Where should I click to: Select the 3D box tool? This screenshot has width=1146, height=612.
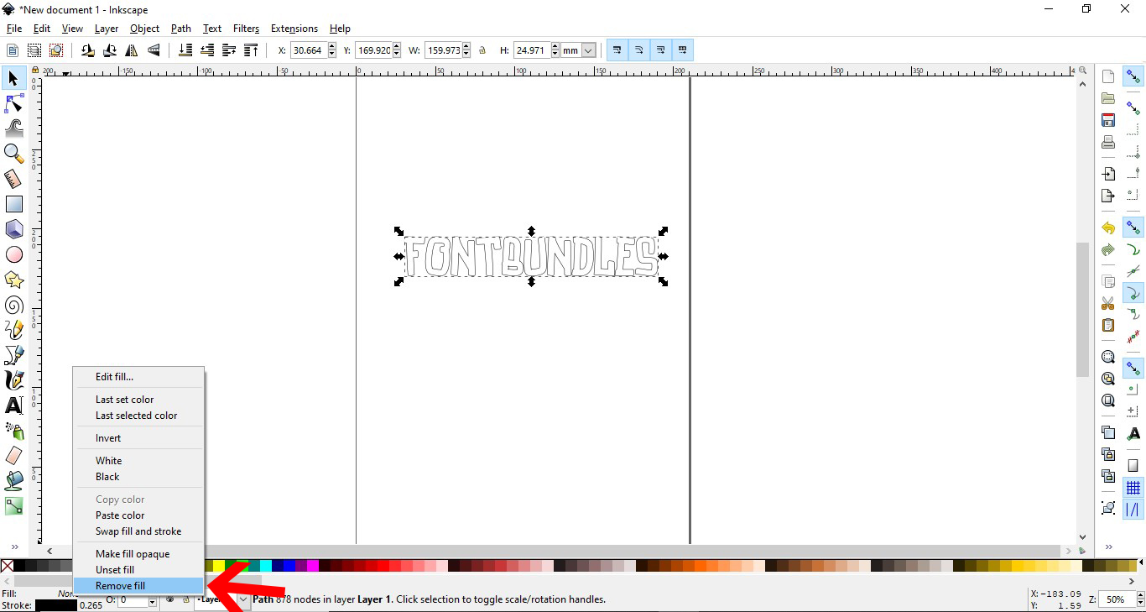click(13, 229)
